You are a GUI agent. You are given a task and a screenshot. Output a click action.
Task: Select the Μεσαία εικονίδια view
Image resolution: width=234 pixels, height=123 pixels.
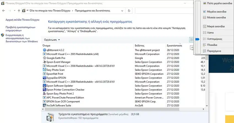tap(214, 17)
